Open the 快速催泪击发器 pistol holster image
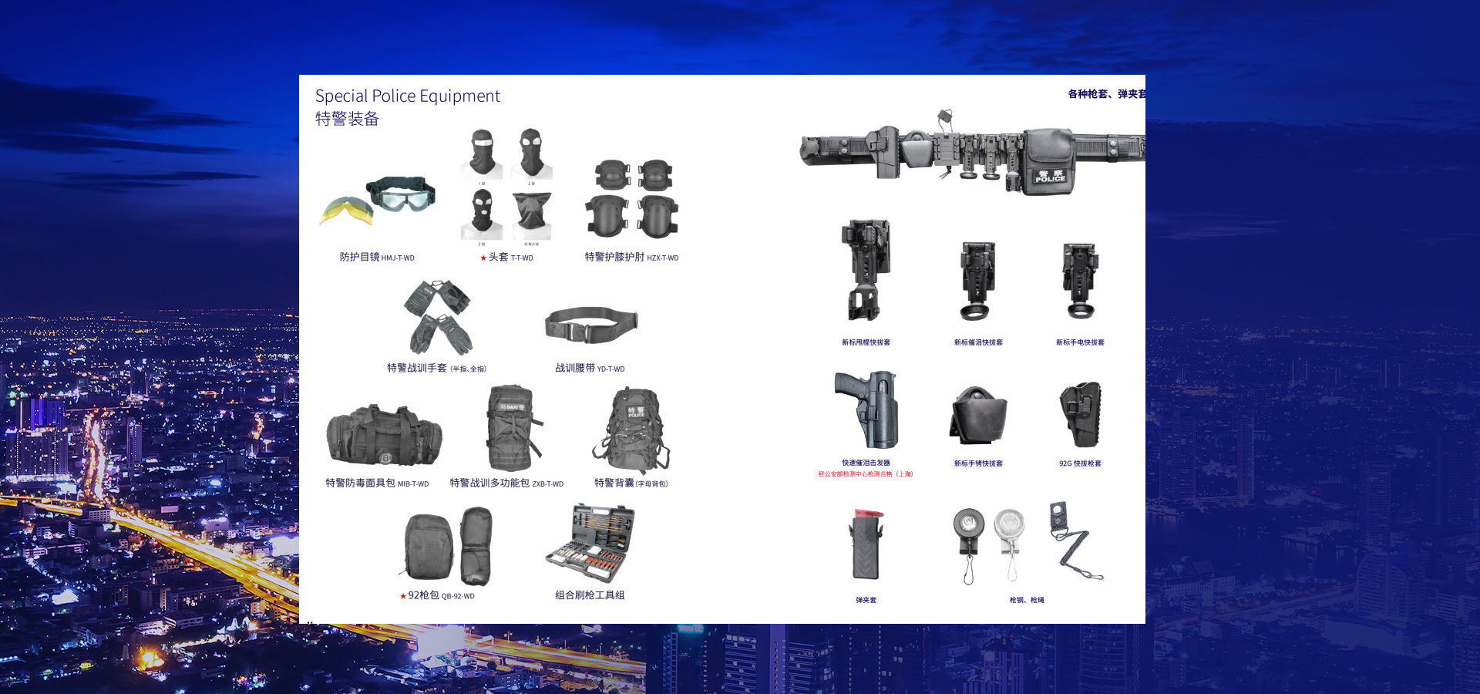Viewport: 1480px width, 694px height. (x=866, y=409)
